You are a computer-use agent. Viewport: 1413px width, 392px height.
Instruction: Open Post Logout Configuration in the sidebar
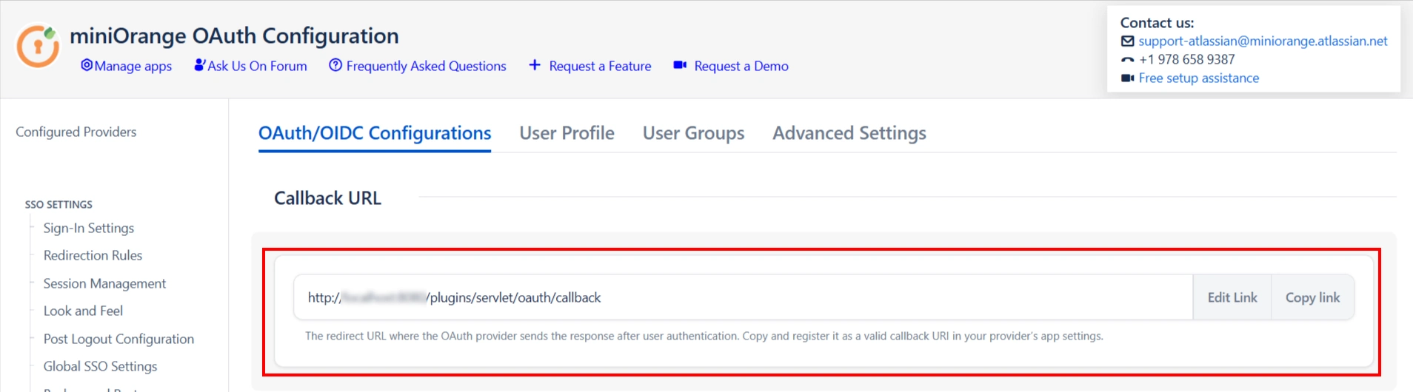point(118,339)
